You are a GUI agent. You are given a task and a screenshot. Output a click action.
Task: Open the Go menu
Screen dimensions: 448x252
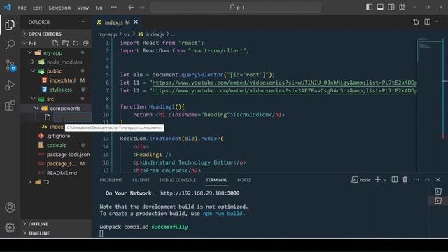pyautogui.click(x=99, y=8)
